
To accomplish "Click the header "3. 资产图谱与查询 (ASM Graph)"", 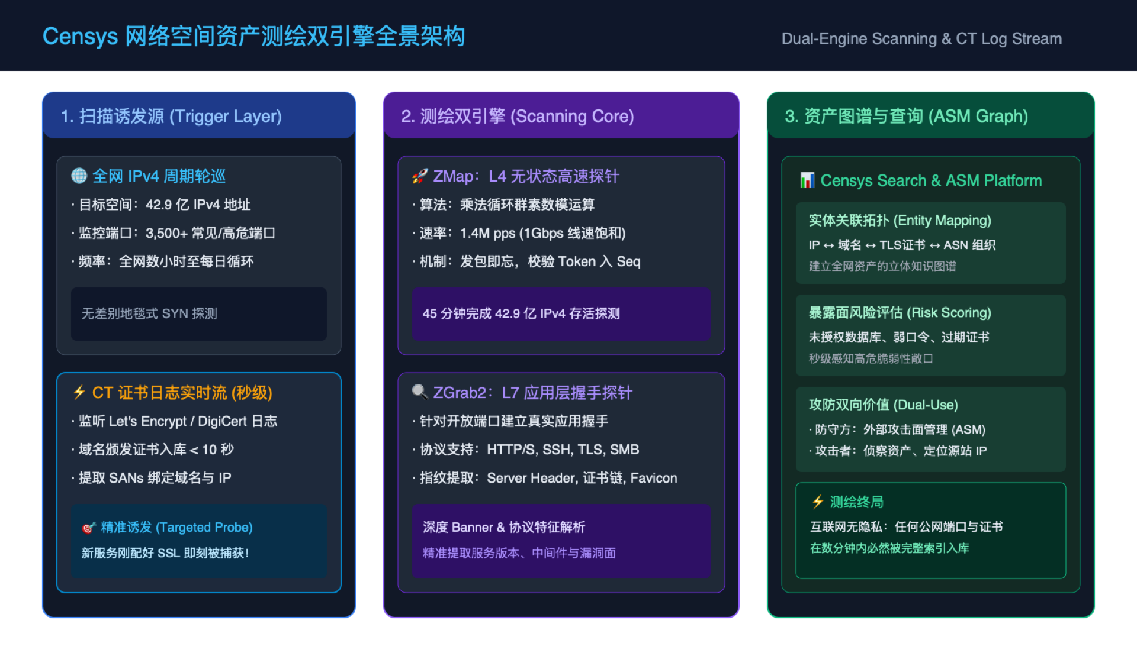I will pyautogui.click(x=906, y=116).
